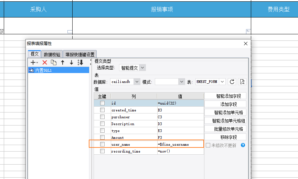This screenshot has height=179, width=298.
Task: Select value cell C3
Action: 181,117
